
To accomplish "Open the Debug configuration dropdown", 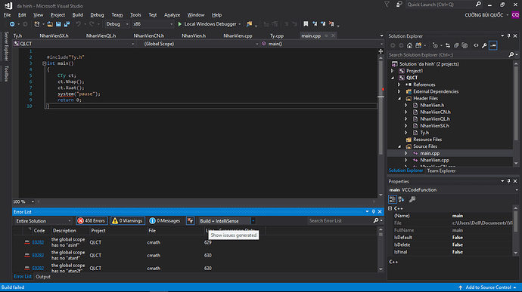I will pos(117,24).
